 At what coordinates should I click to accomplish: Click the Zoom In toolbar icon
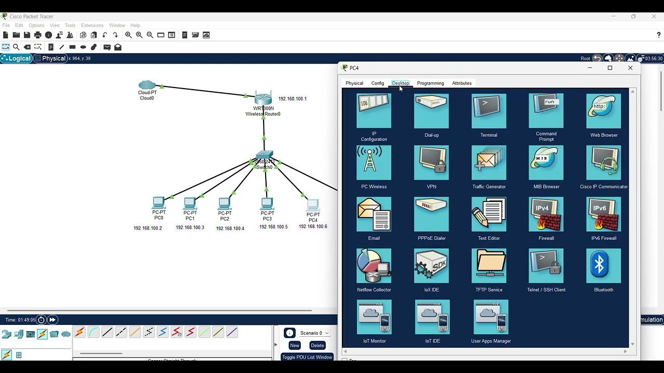click(x=128, y=35)
